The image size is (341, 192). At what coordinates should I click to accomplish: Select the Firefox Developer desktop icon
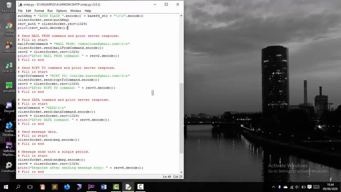(9, 129)
